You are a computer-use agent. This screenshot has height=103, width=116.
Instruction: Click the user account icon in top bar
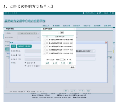click(x=83, y=13)
